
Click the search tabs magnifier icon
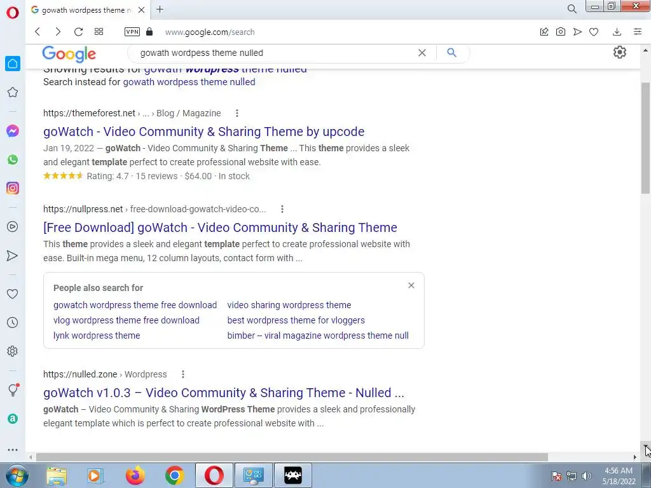(572, 9)
